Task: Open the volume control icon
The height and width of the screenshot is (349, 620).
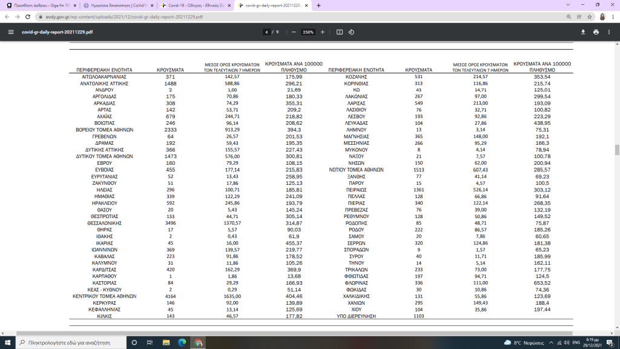Action: (x=567, y=343)
